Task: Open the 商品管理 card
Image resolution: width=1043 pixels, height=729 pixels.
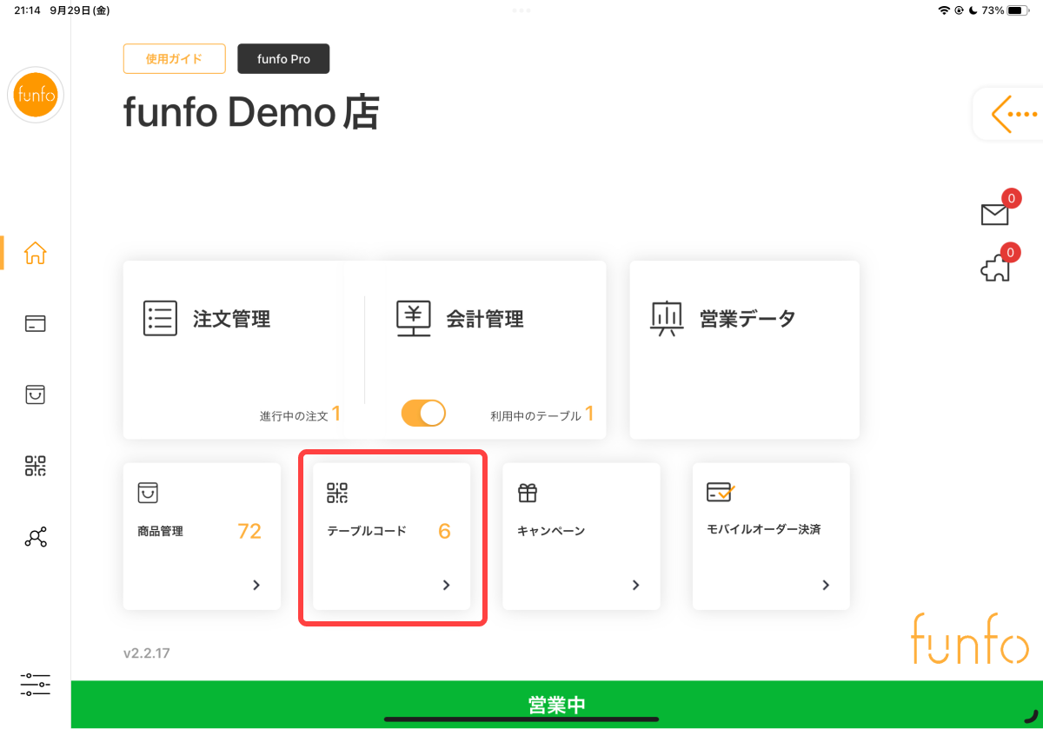Action: pyautogui.click(x=202, y=536)
